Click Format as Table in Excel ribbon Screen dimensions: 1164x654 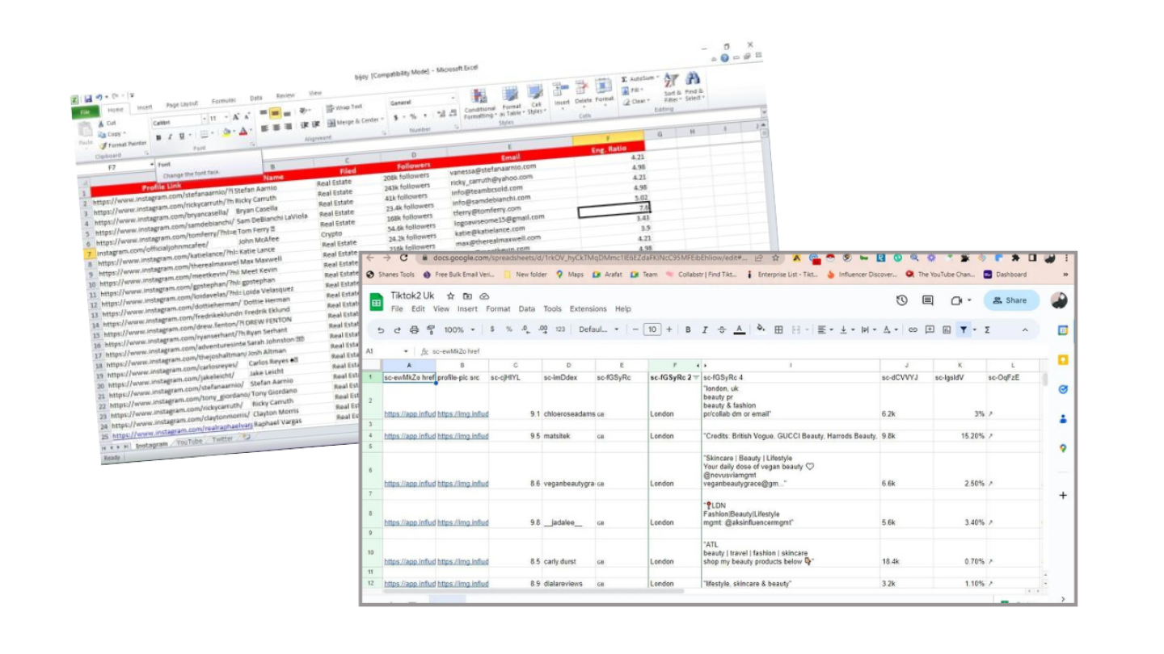(511, 102)
